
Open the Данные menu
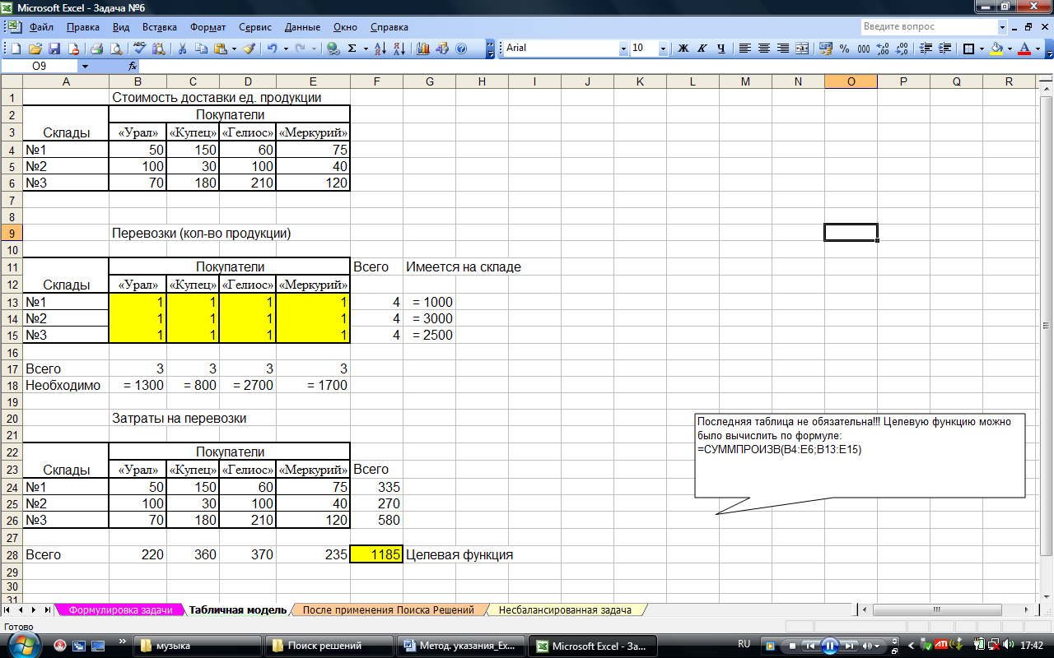303,27
